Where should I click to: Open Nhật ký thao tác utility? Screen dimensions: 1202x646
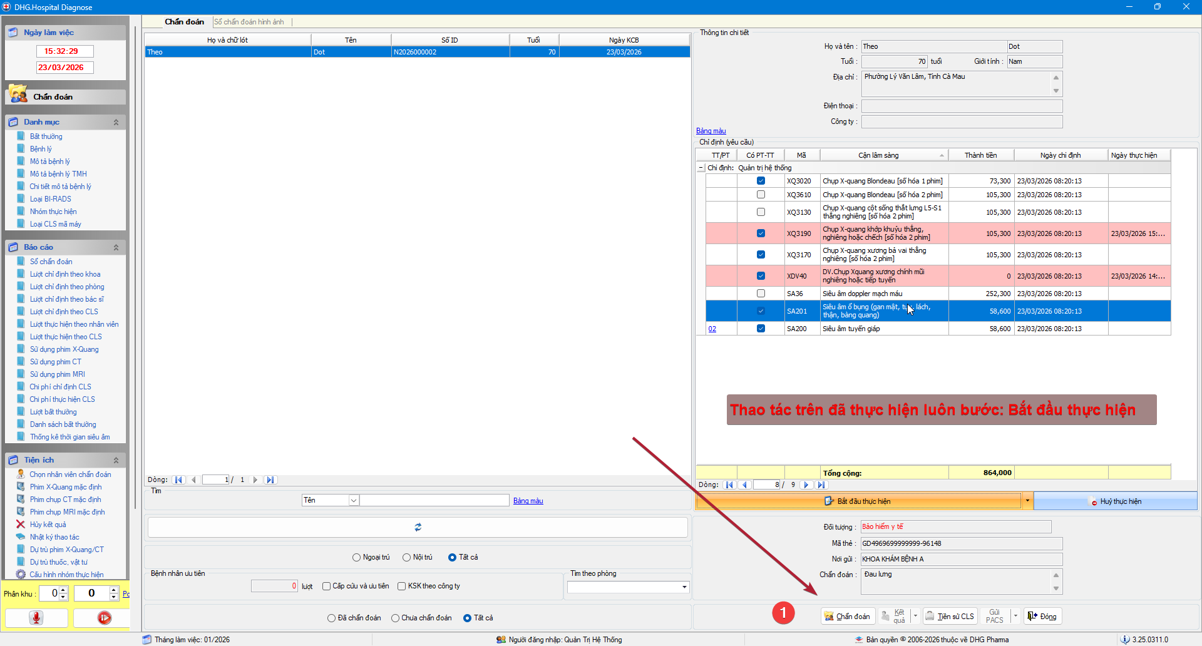(x=54, y=537)
